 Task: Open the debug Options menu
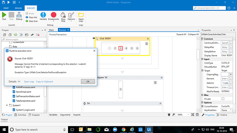(x=71, y=16)
